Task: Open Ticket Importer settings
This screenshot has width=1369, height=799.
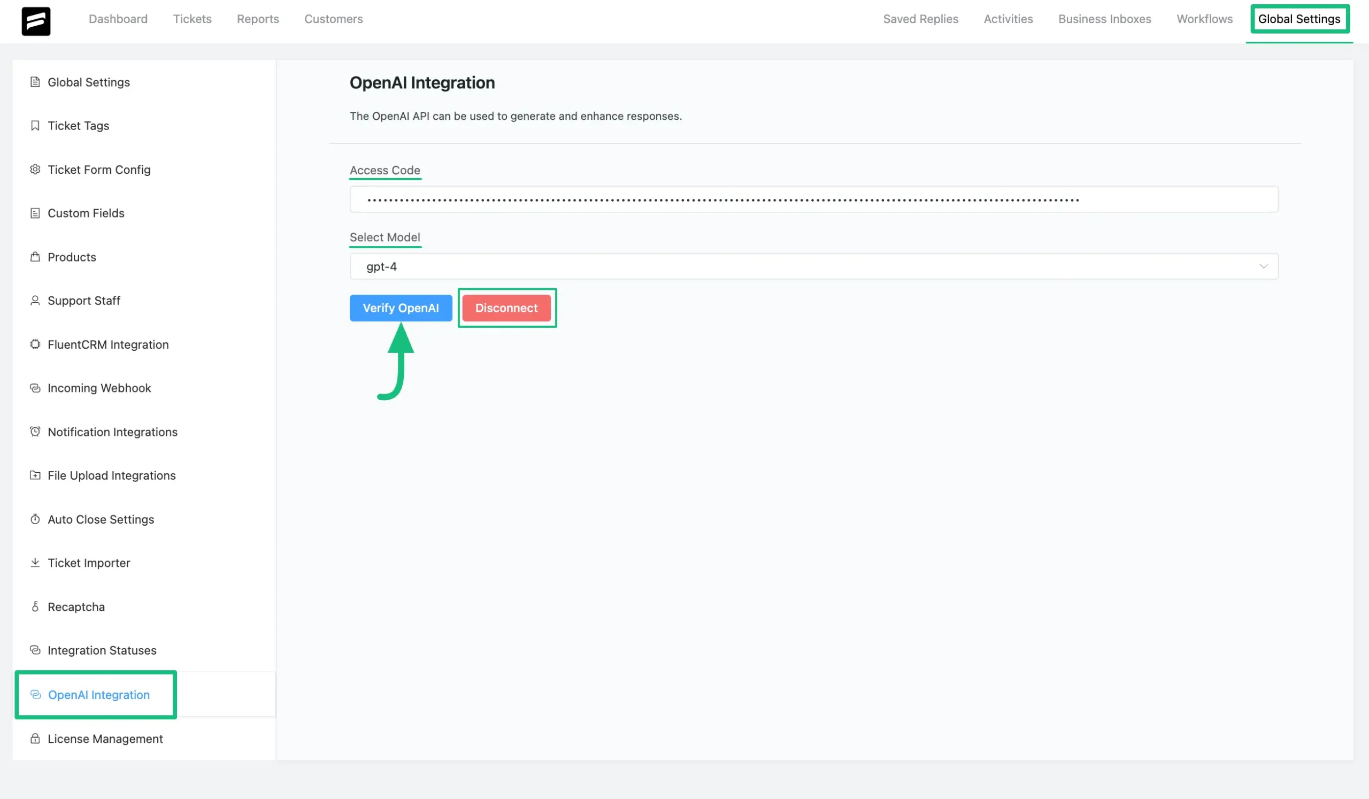Action: (x=144, y=563)
